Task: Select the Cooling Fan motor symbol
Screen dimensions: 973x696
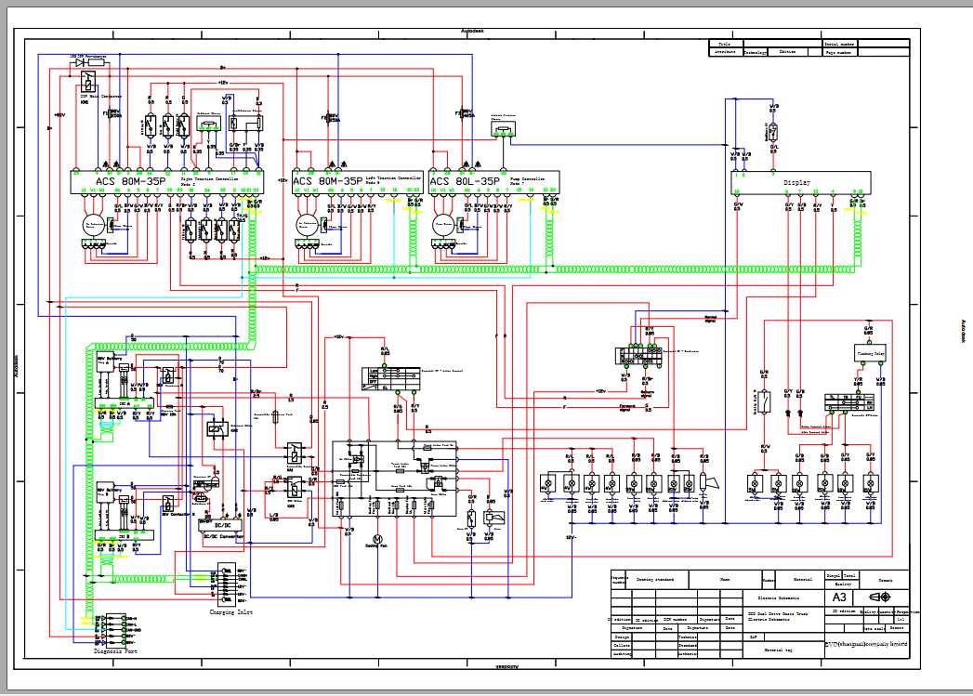Action: point(376,540)
